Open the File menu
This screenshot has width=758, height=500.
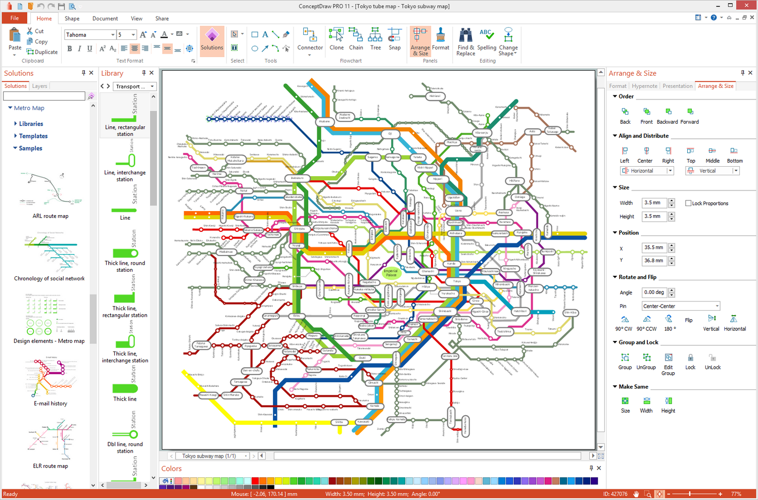[15, 18]
